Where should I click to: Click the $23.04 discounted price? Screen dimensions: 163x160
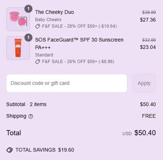(148, 47)
